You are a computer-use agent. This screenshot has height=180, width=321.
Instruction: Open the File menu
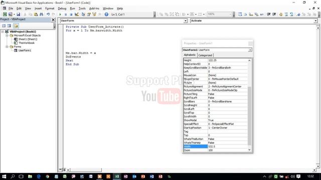[x=11, y=8]
